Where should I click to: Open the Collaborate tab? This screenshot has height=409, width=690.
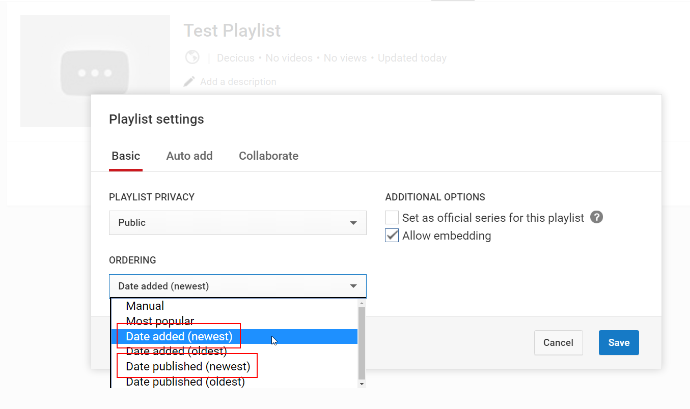tap(268, 156)
